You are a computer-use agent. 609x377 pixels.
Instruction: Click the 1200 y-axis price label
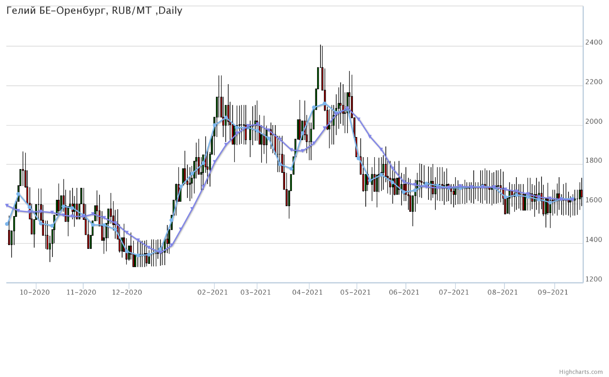pos(594,279)
